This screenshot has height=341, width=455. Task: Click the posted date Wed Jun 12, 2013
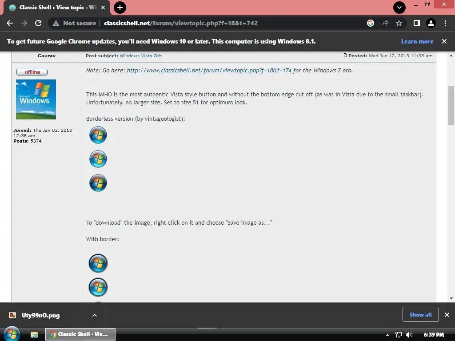tap(400, 56)
